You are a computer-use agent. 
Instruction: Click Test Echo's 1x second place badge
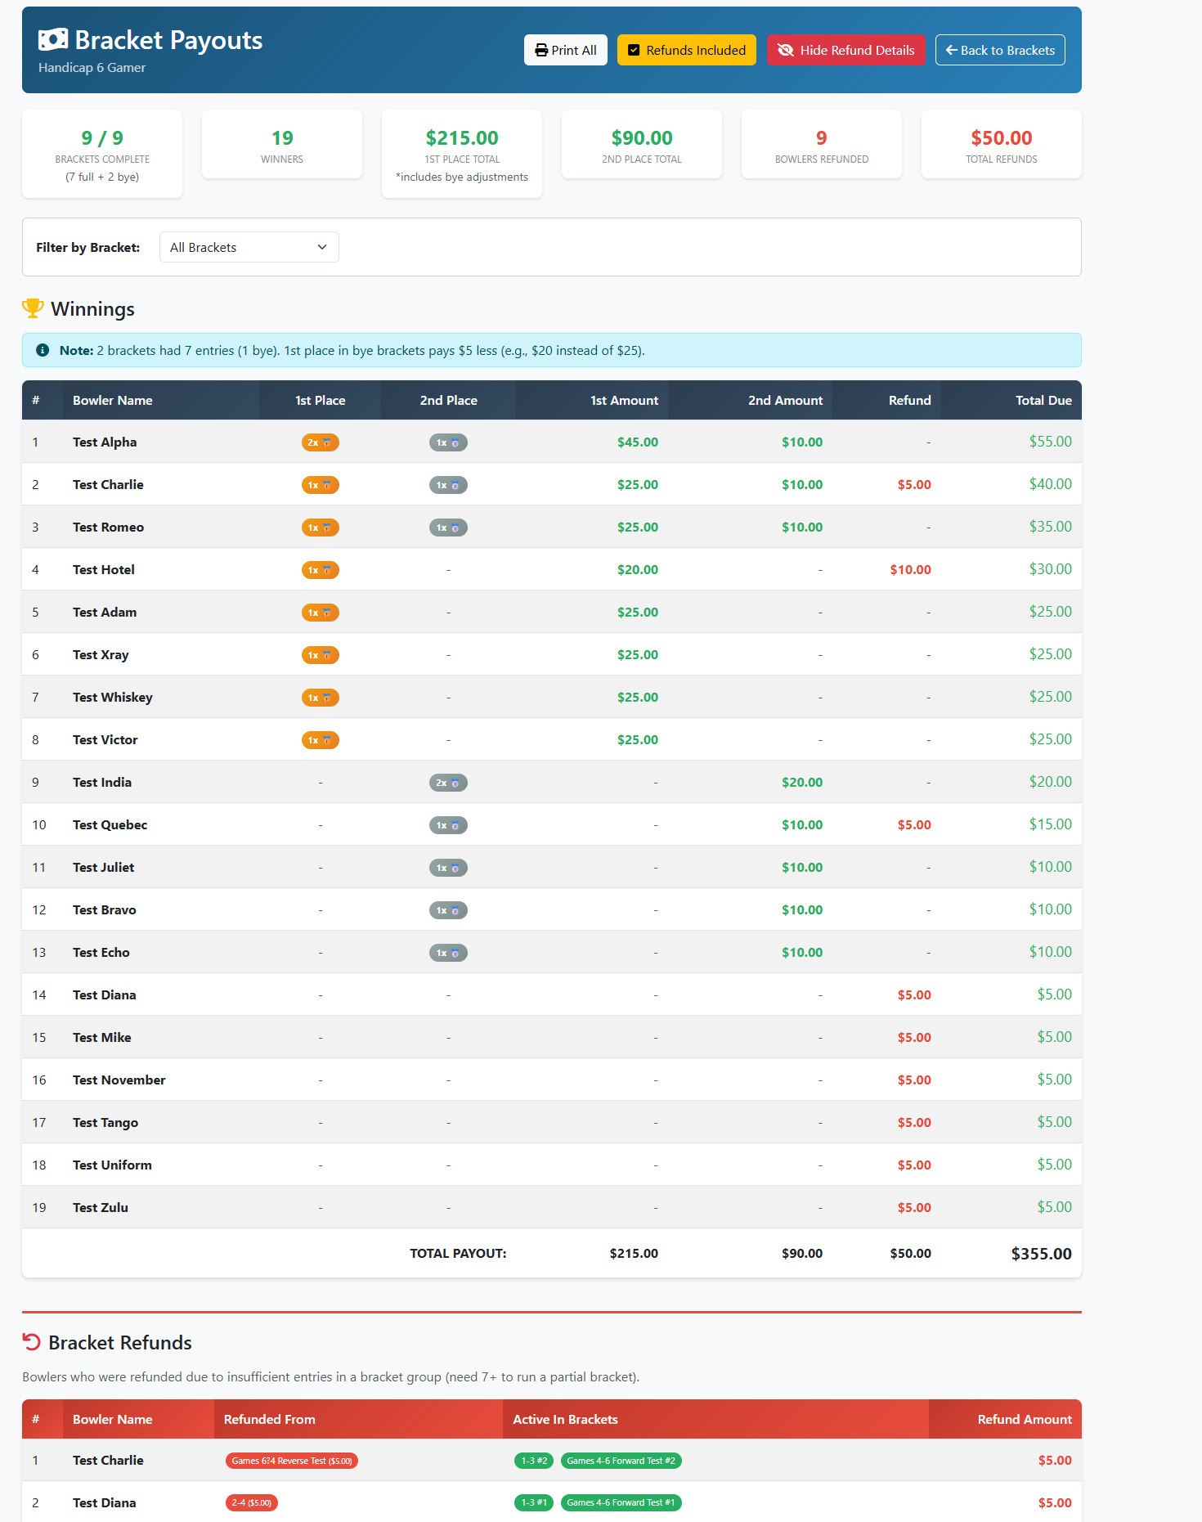point(448,953)
